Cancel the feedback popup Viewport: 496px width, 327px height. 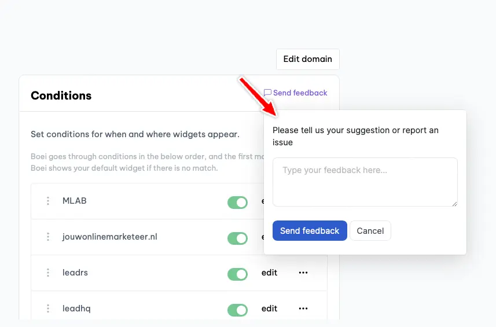(x=370, y=231)
